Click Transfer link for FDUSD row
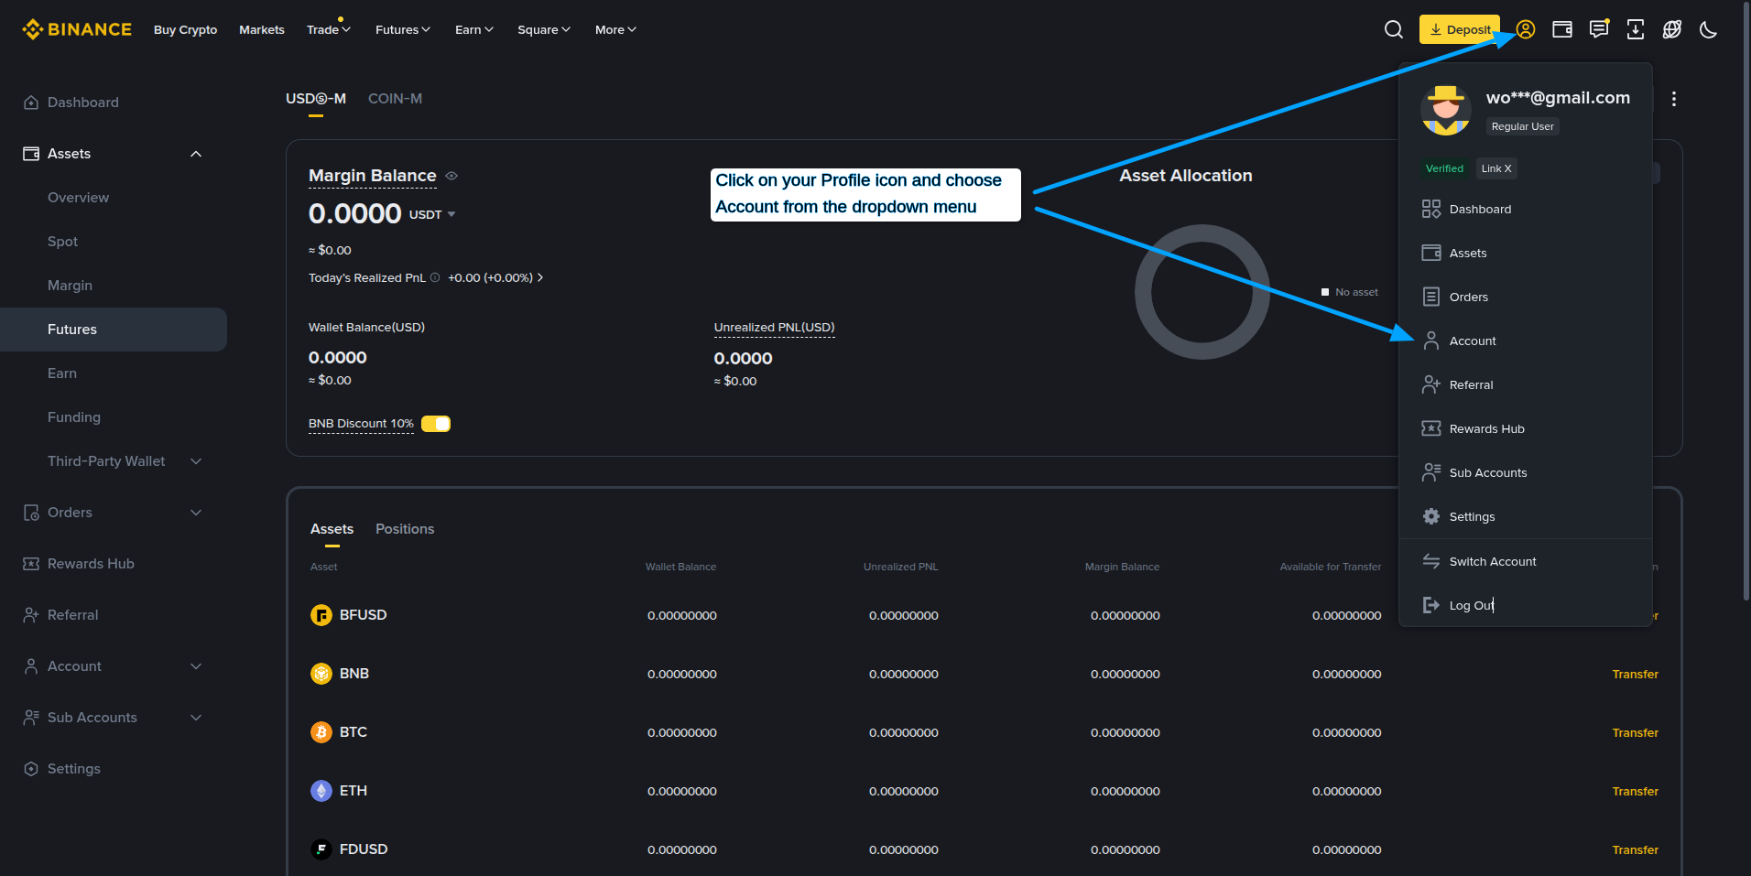The height and width of the screenshot is (876, 1751). point(1636,849)
